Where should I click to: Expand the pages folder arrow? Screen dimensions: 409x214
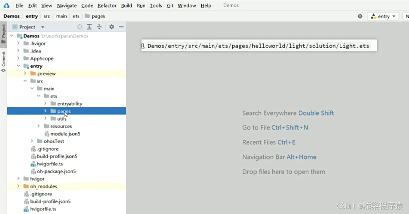coord(46,111)
